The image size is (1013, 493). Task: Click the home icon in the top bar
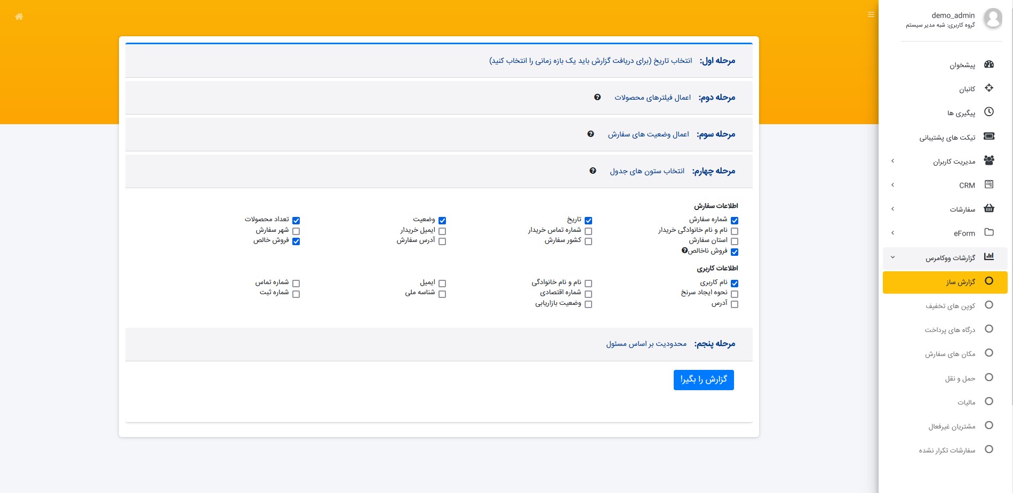click(19, 17)
